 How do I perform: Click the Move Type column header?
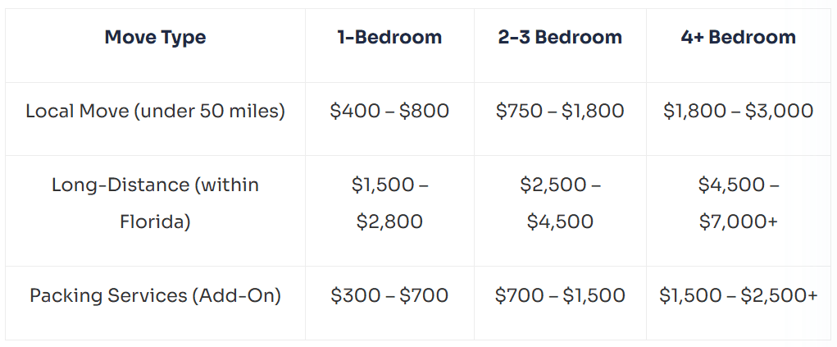(x=155, y=38)
